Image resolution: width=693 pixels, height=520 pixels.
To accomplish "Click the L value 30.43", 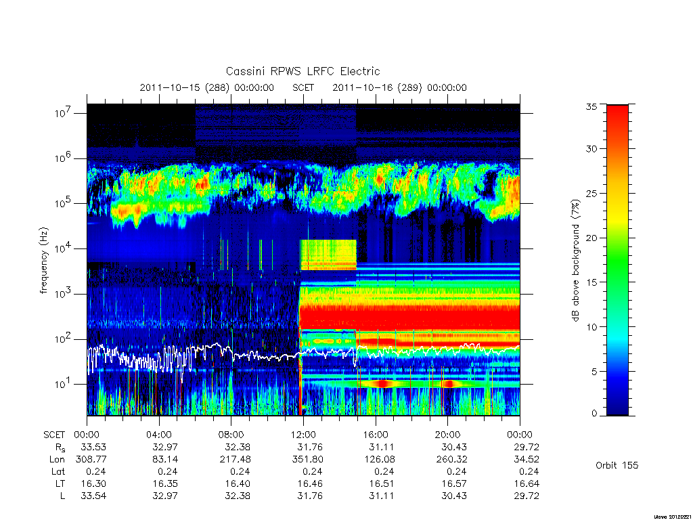I will click(454, 496).
